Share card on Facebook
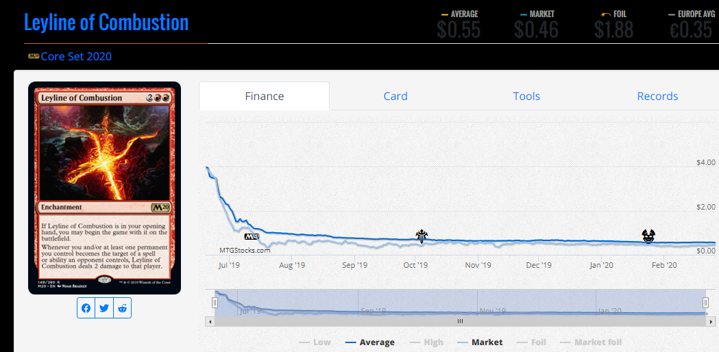 click(86, 308)
